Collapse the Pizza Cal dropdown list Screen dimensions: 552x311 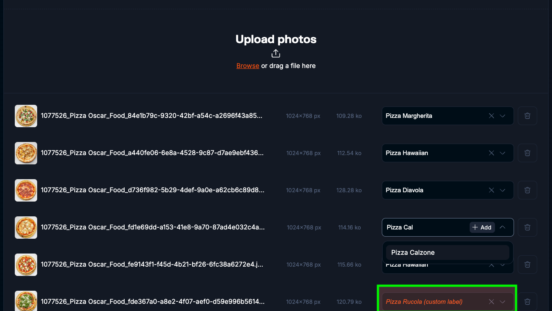coord(503,227)
